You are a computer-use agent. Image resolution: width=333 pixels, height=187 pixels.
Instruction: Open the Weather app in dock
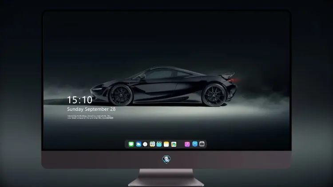[x=139, y=144]
